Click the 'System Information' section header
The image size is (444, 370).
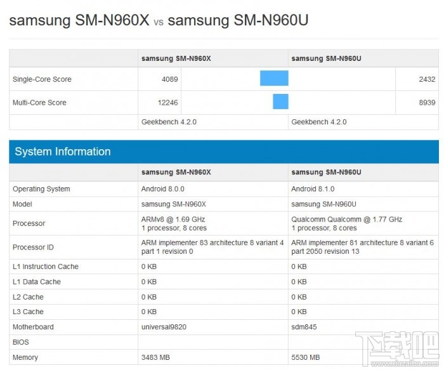point(224,152)
